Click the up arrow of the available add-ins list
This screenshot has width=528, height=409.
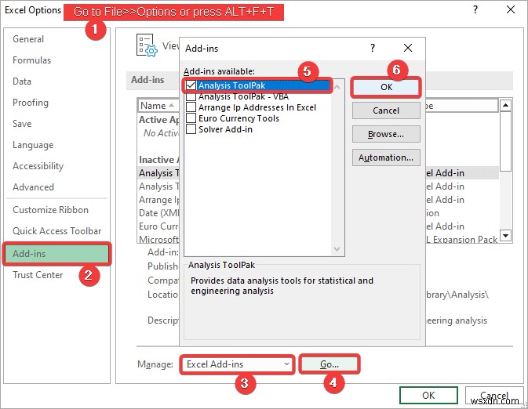(337, 87)
